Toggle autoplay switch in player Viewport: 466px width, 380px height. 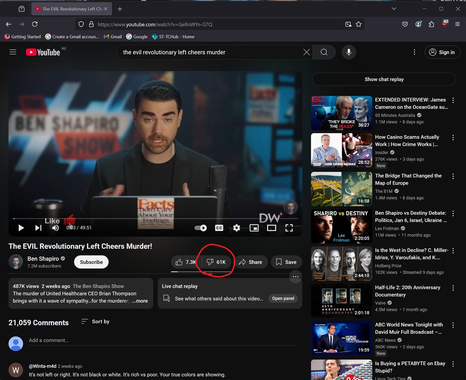(x=201, y=228)
